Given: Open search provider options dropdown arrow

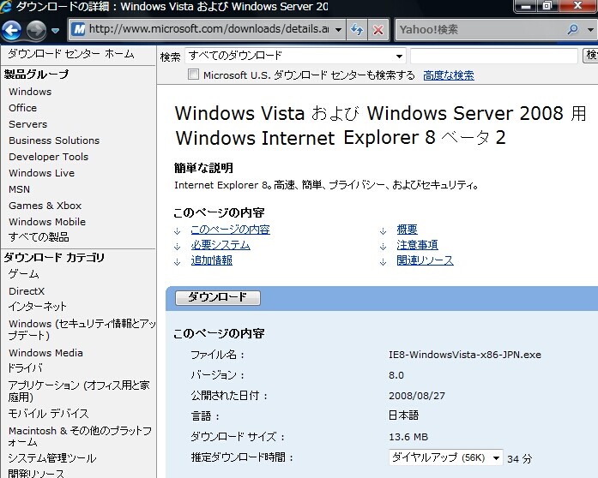Looking at the screenshot, I should pos(590,30).
